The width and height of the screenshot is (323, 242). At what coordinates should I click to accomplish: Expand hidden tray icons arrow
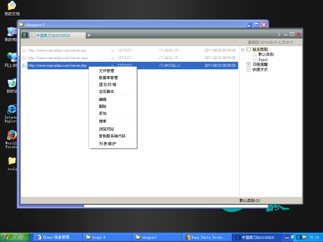[293, 238]
